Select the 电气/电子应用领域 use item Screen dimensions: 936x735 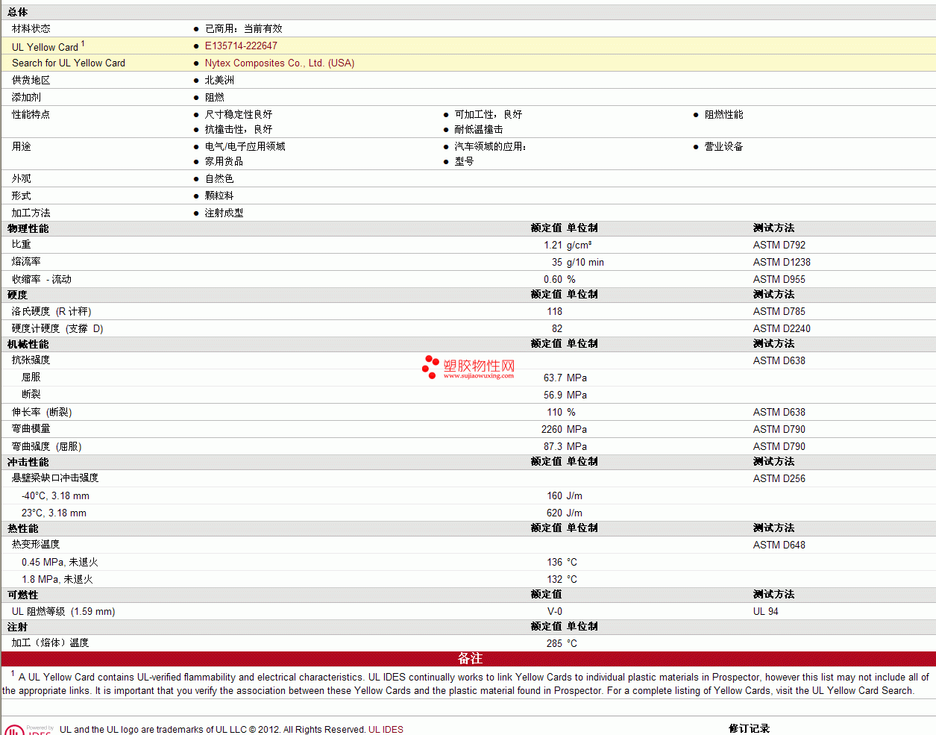pos(245,146)
